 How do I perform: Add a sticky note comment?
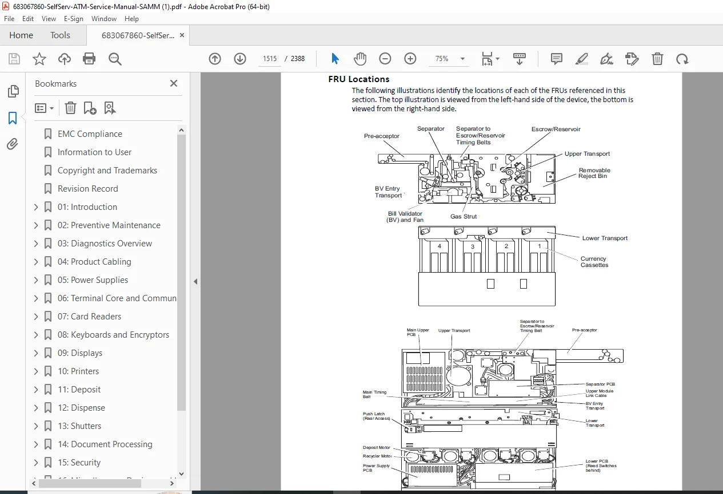coord(556,59)
